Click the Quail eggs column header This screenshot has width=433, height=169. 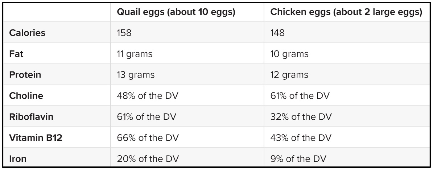coord(176,12)
